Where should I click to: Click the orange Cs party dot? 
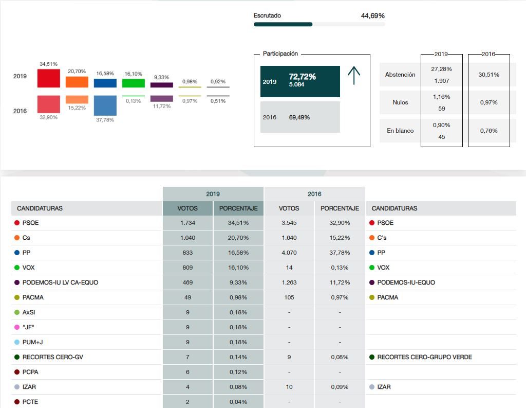tap(17, 238)
